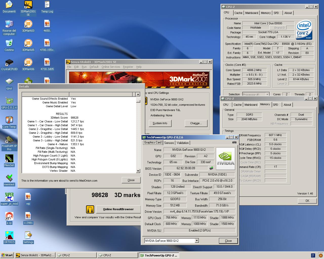This screenshot has height=259, width=324.
Task: Open the 4730.3d05 file icon
Action: point(47,64)
